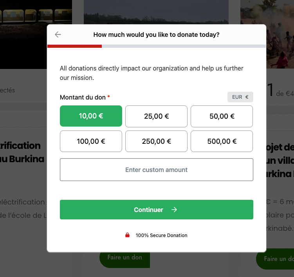The width and height of the screenshot is (294, 277).
Task: Select the 10,00 € donation amount
Action: 91,116
